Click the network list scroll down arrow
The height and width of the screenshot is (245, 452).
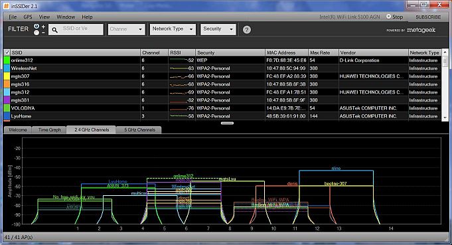tap(445, 118)
